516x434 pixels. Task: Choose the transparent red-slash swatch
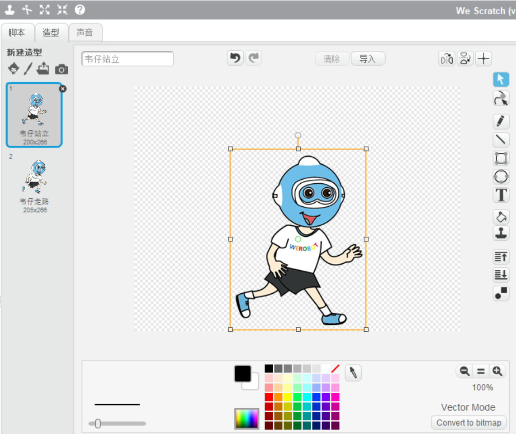[335, 368]
